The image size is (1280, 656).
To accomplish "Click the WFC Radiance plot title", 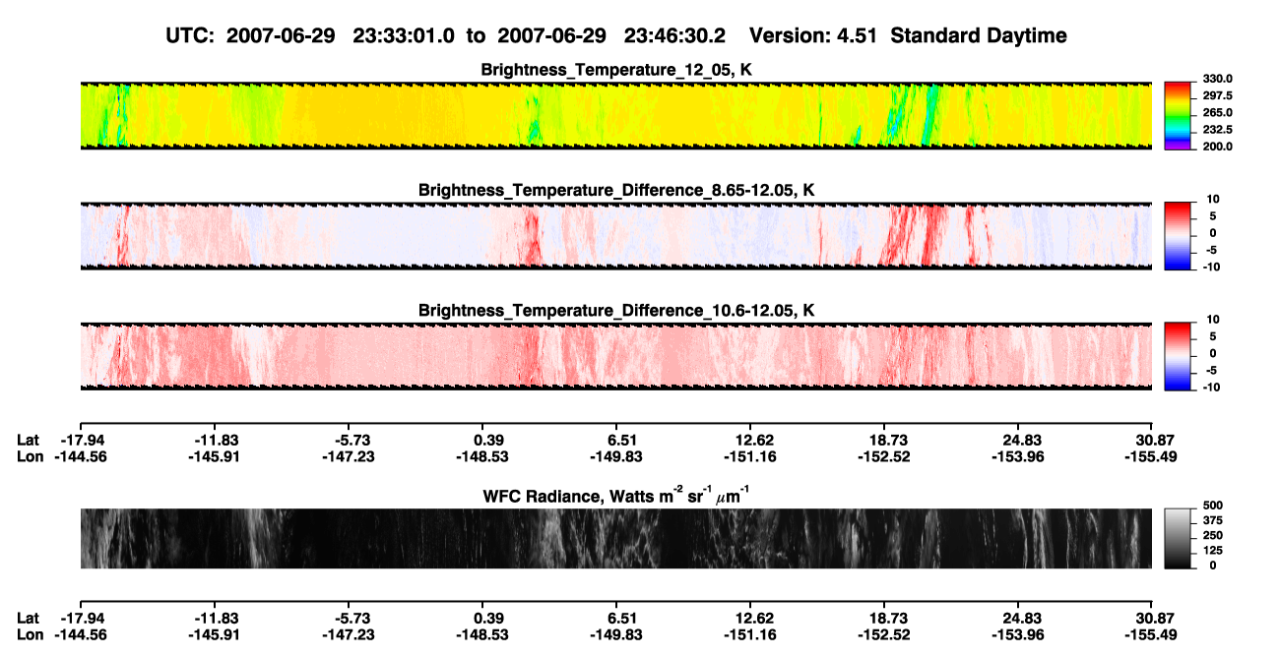I will (616, 495).
